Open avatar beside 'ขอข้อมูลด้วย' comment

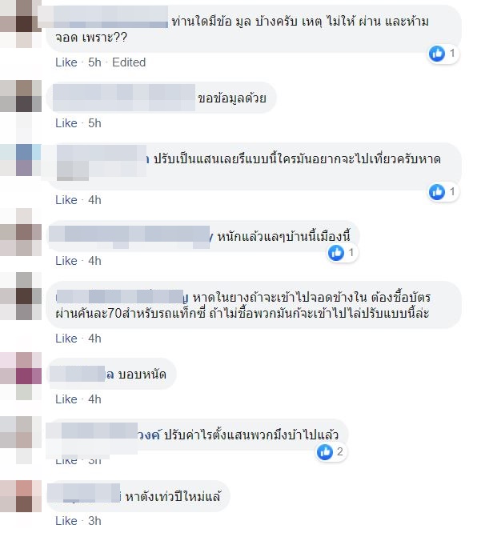(x=20, y=96)
